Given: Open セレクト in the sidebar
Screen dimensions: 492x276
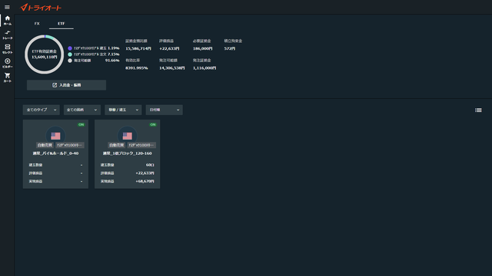Looking at the screenshot, I should coord(7,49).
